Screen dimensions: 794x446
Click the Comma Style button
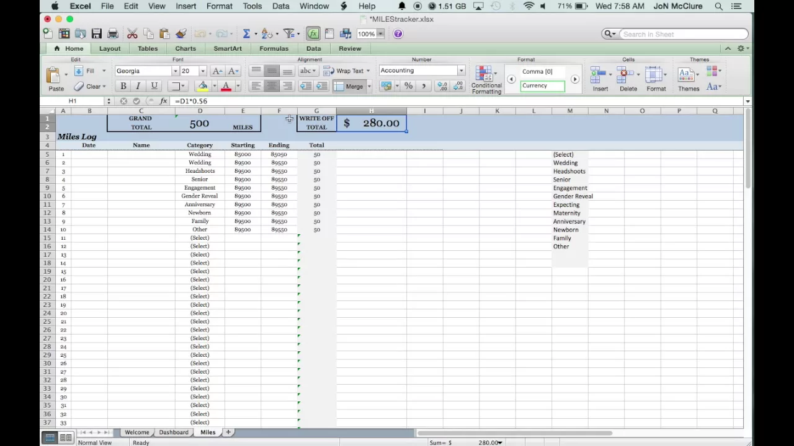(x=424, y=86)
